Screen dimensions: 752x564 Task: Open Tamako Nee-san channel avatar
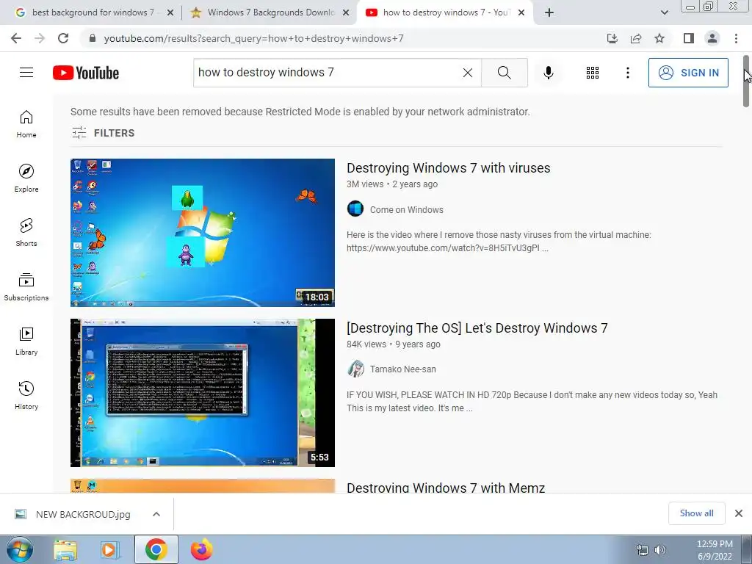[x=355, y=369]
